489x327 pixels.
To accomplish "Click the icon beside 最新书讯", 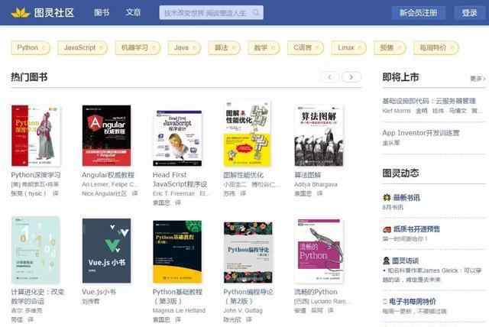I will coord(387,197).
